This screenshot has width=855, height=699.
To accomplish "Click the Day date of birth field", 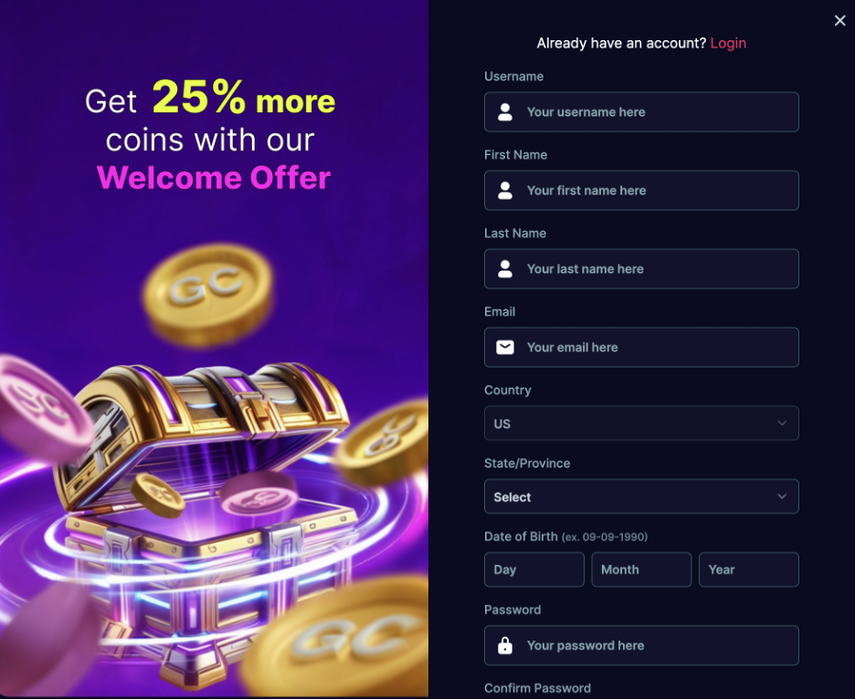I will tap(533, 570).
